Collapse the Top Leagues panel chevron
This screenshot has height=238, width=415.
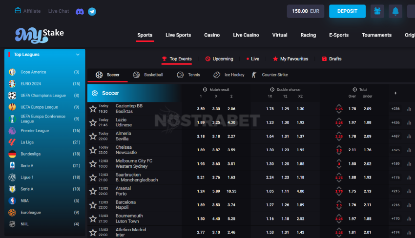pyautogui.click(x=78, y=55)
